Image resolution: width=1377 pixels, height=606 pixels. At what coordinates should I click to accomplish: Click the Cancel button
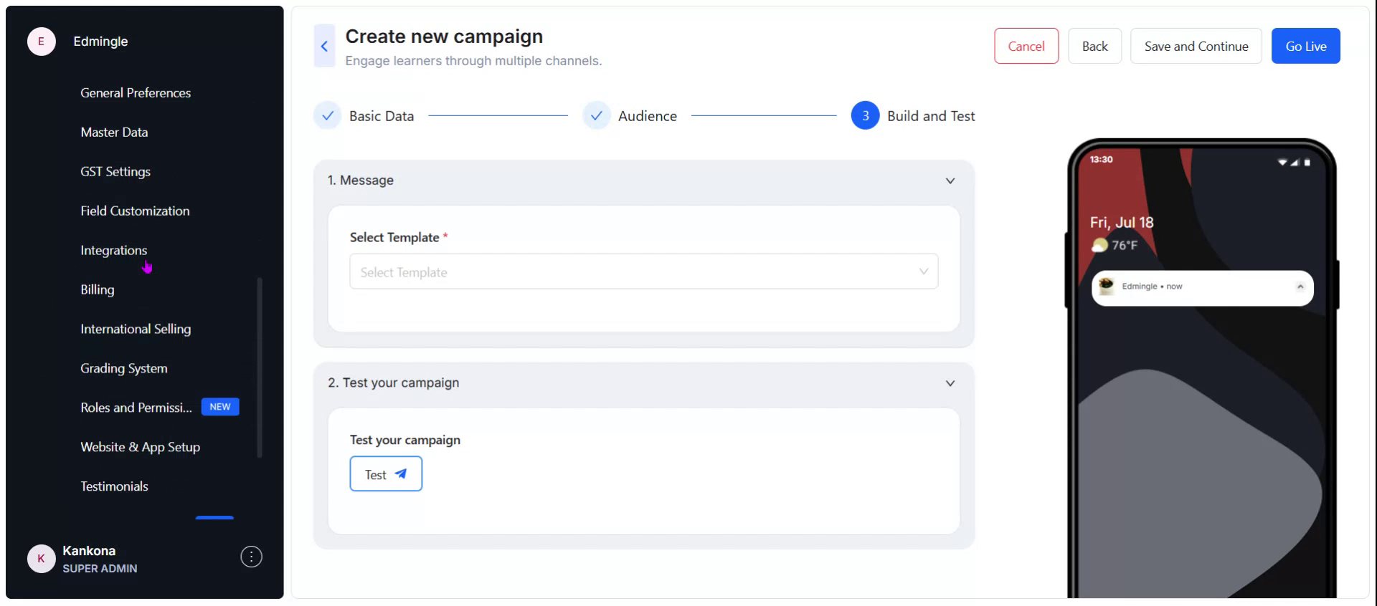[x=1026, y=47]
